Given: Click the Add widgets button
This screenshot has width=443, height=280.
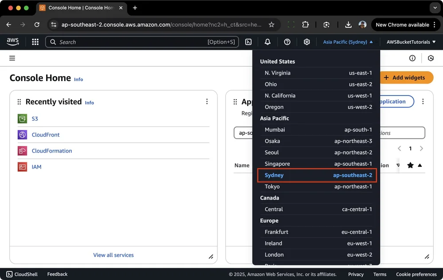Looking at the screenshot, I should (x=407, y=77).
